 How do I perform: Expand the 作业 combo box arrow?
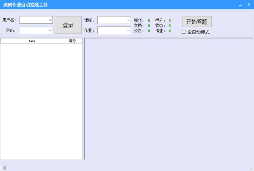(x=128, y=30)
